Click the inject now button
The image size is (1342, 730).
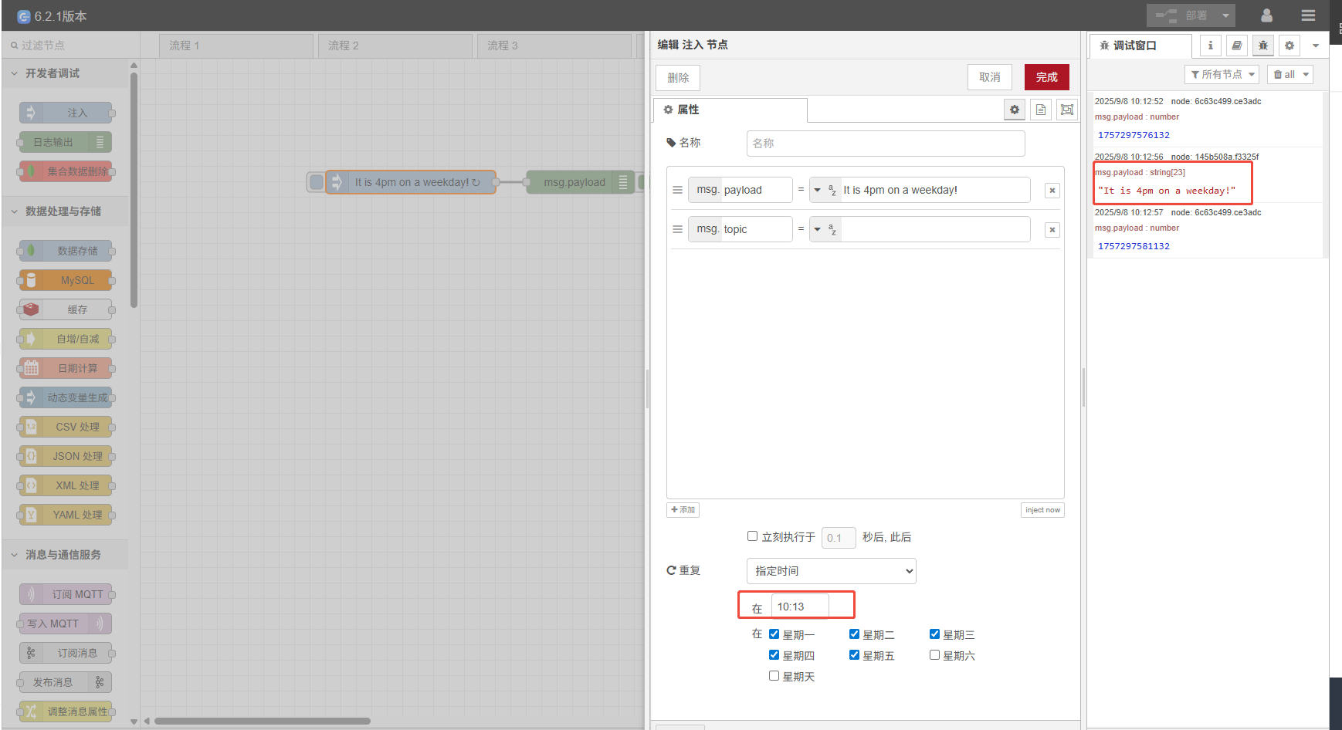coord(1042,510)
